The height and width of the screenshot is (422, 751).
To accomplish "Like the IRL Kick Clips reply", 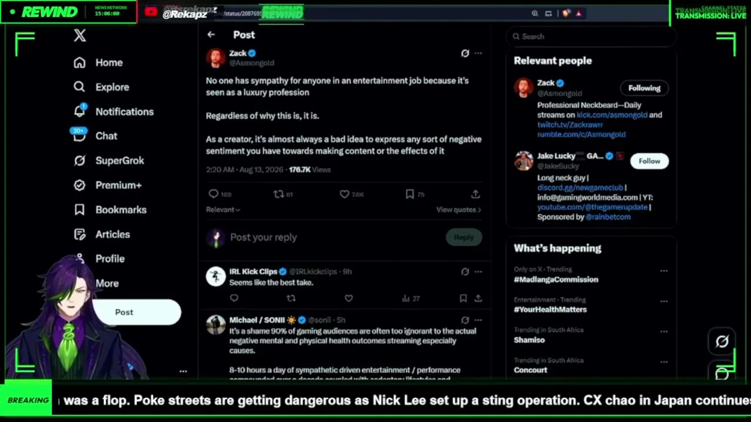I will pyautogui.click(x=349, y=298).
